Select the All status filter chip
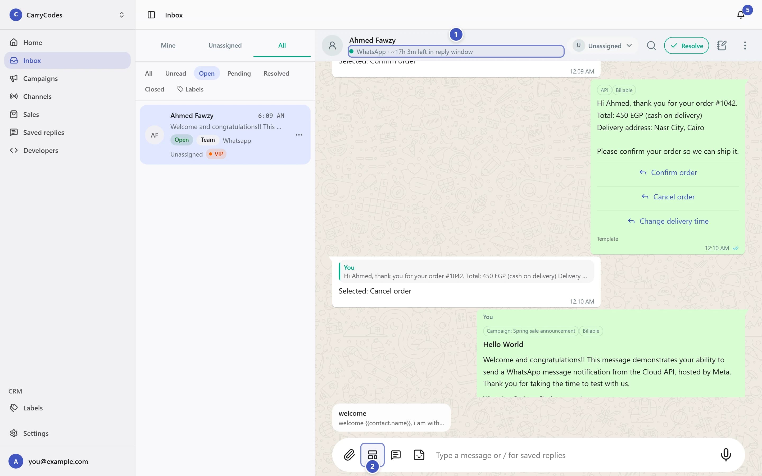 [149, 73]
